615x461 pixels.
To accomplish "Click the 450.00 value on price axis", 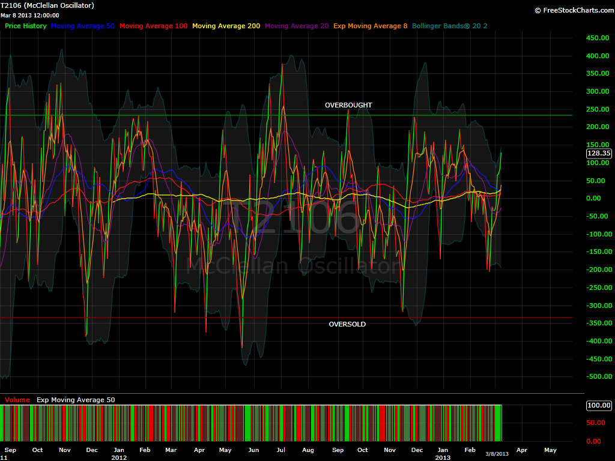I will pyautogui.click(x=598, y=38).
